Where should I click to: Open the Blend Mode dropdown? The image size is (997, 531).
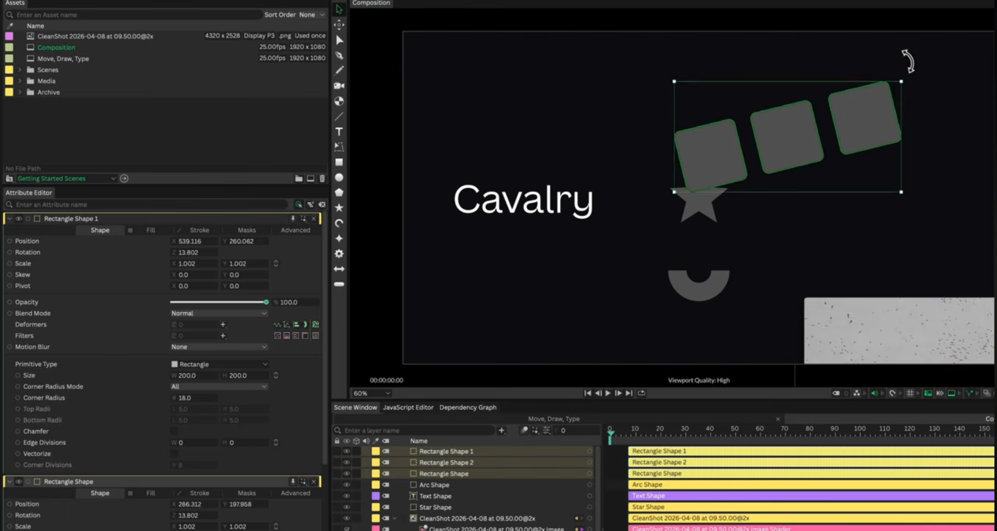(x=218, y=313)
